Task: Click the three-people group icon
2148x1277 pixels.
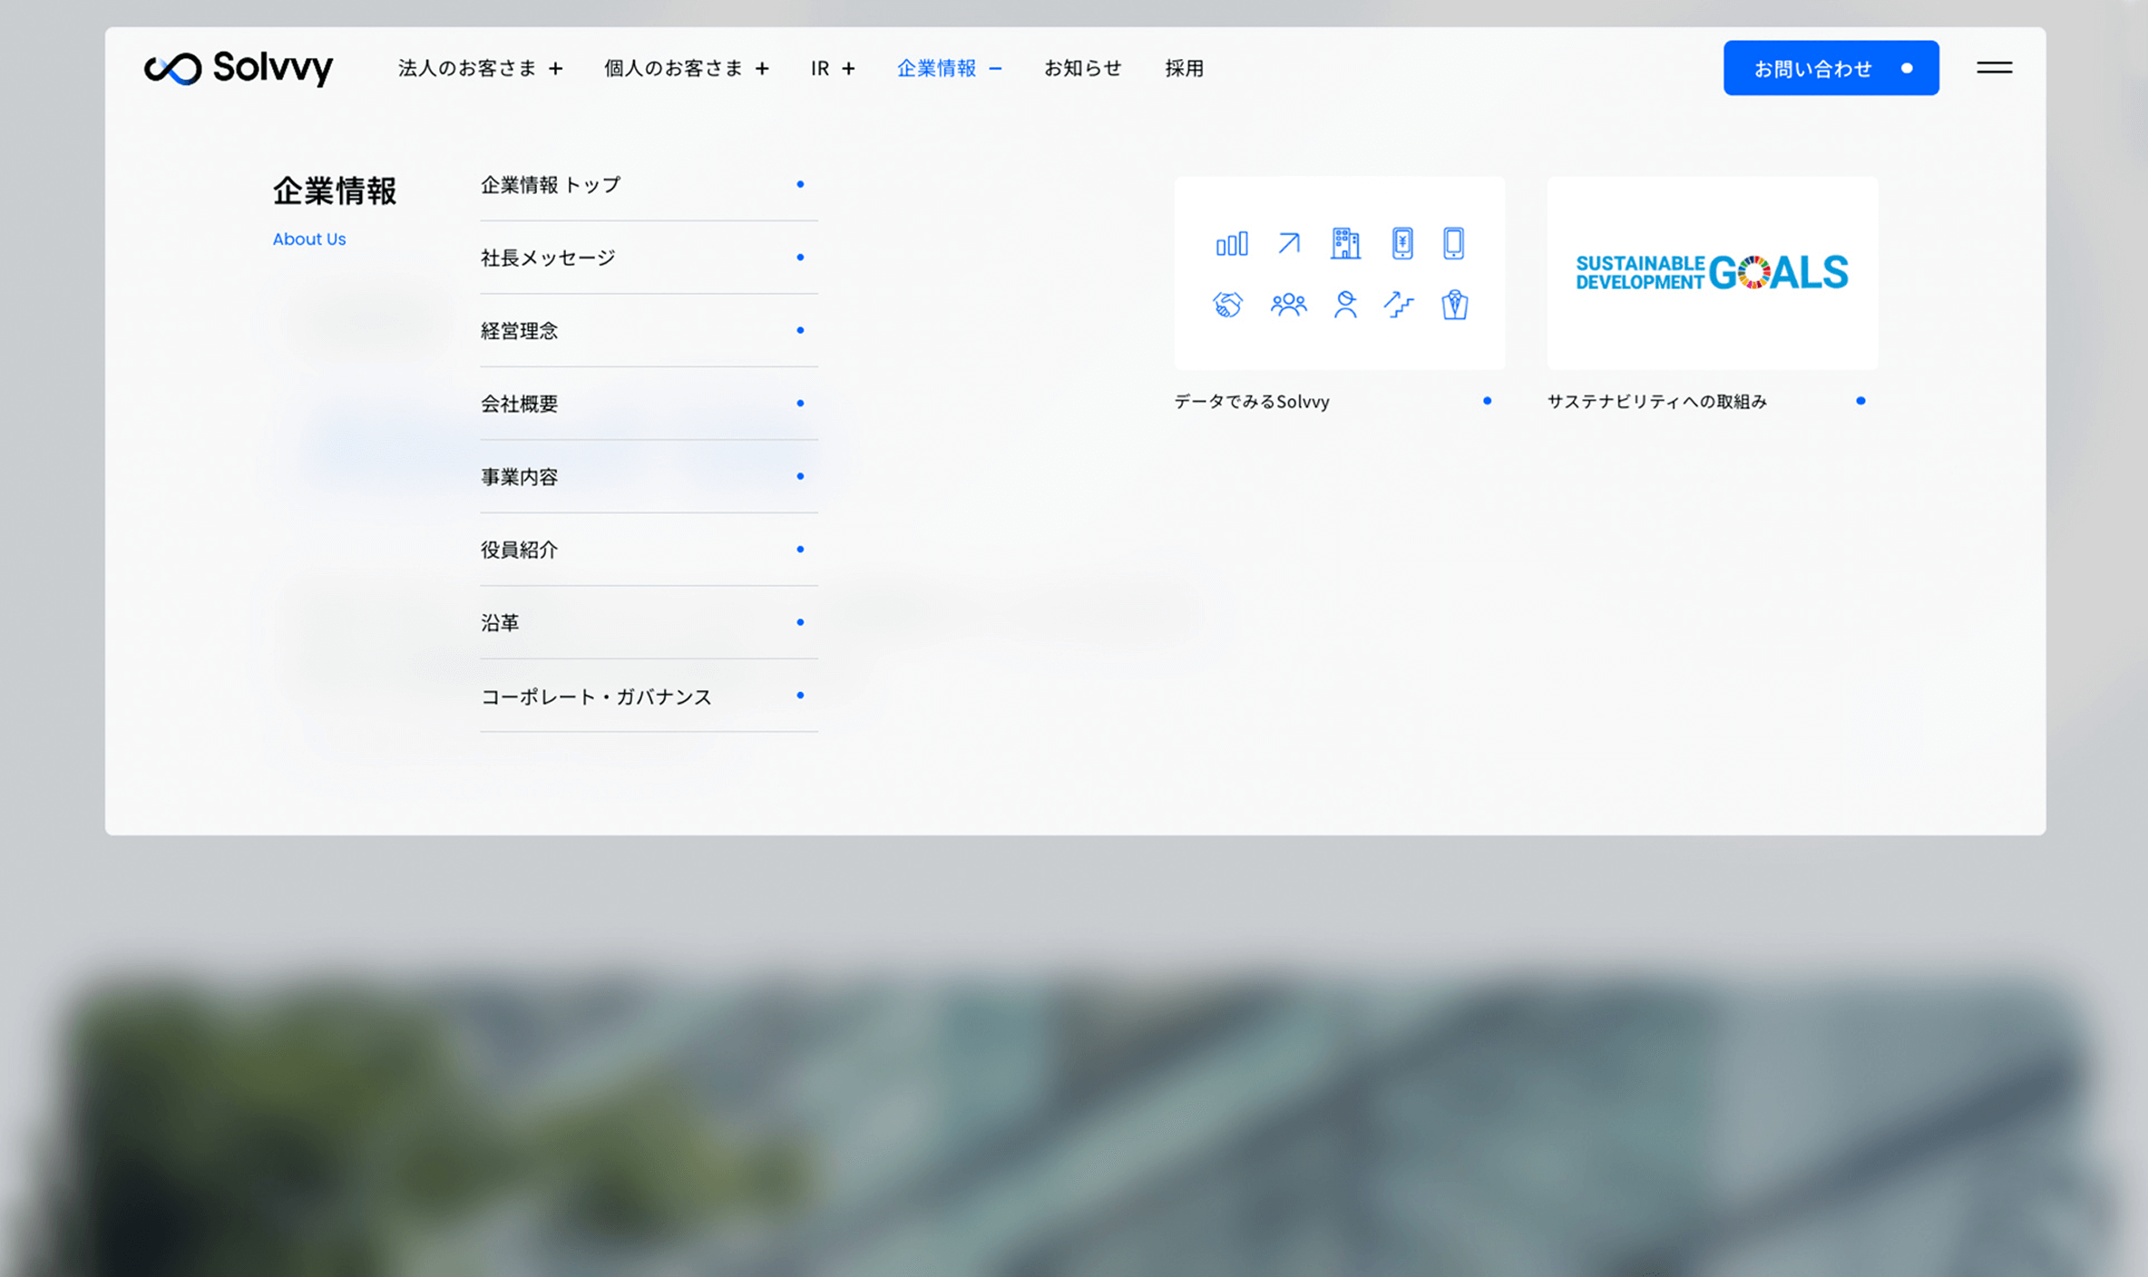Action: 1288,305
